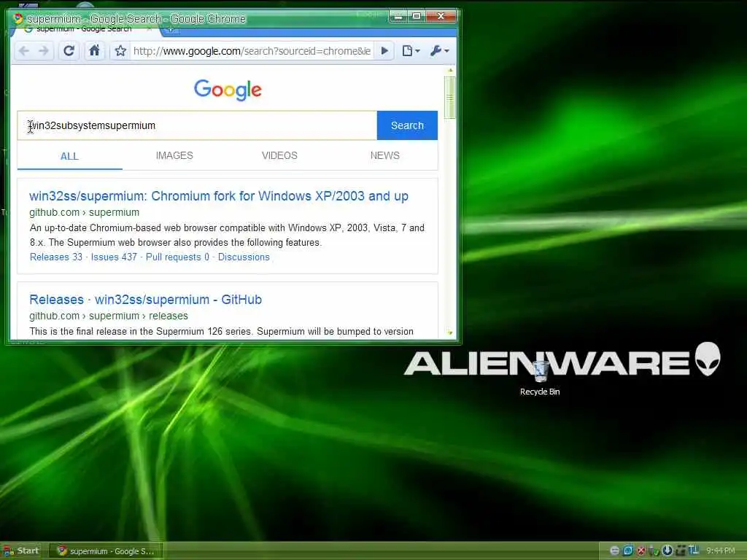Switch to the IMAGES tab
Screen dimensions: 747x560
[x=174, y=156]
